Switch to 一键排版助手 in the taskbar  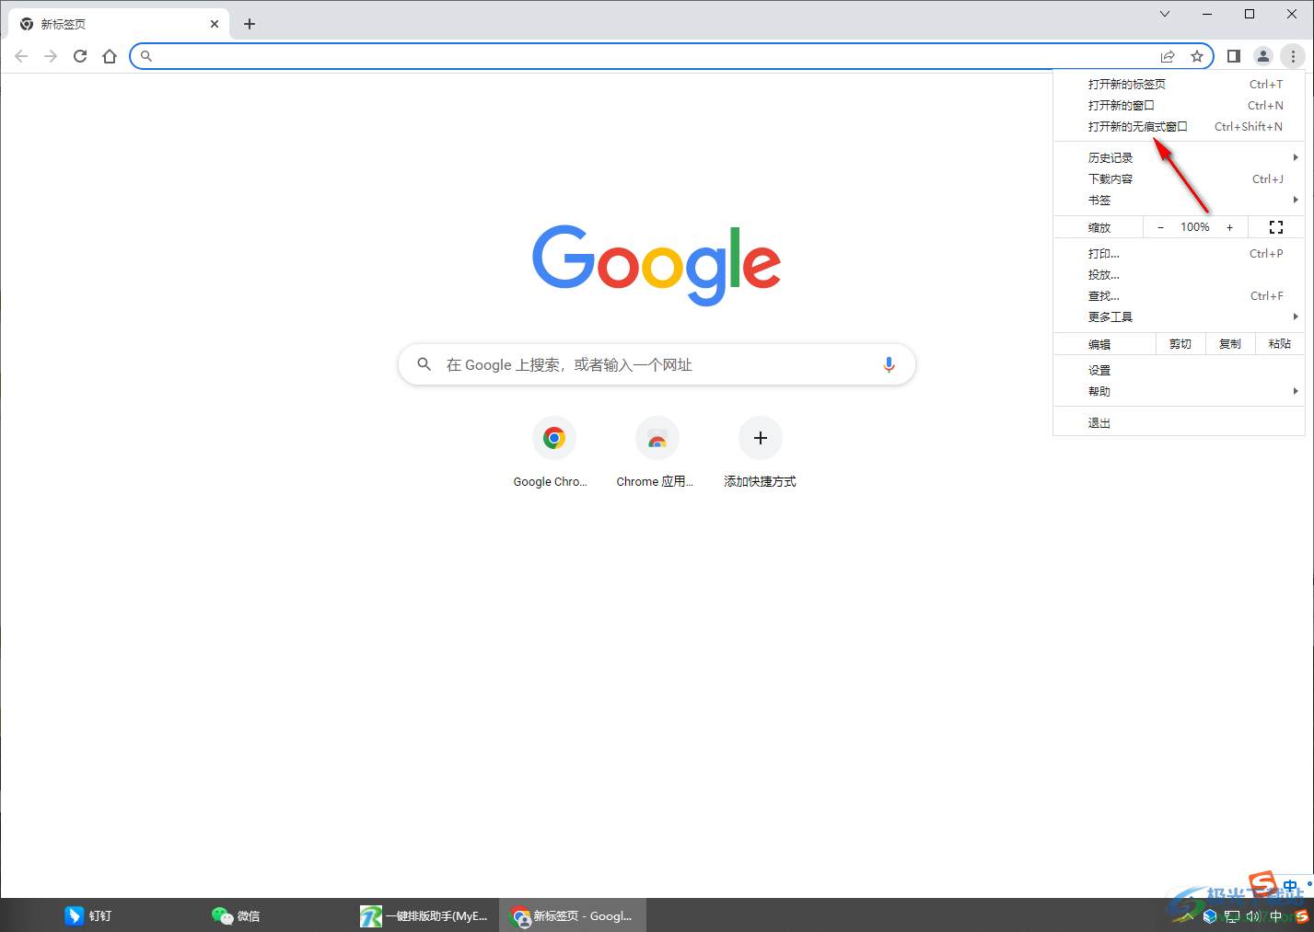tap(424, 915)
